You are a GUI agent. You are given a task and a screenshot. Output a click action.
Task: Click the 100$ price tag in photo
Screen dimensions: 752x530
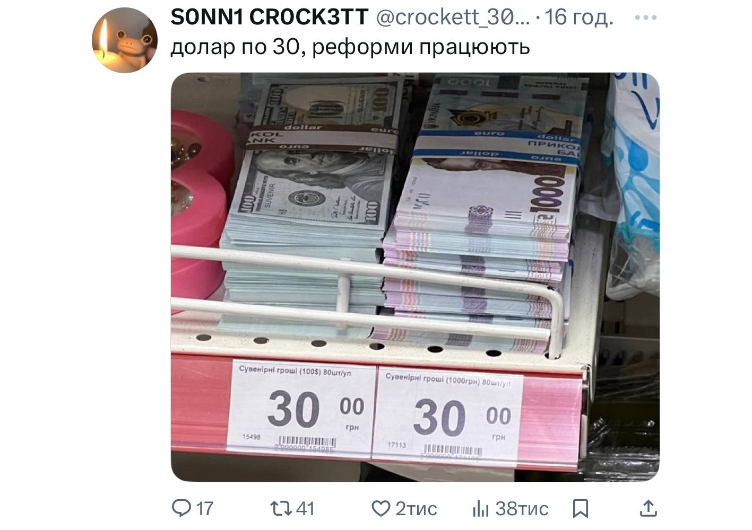point(301,407)
